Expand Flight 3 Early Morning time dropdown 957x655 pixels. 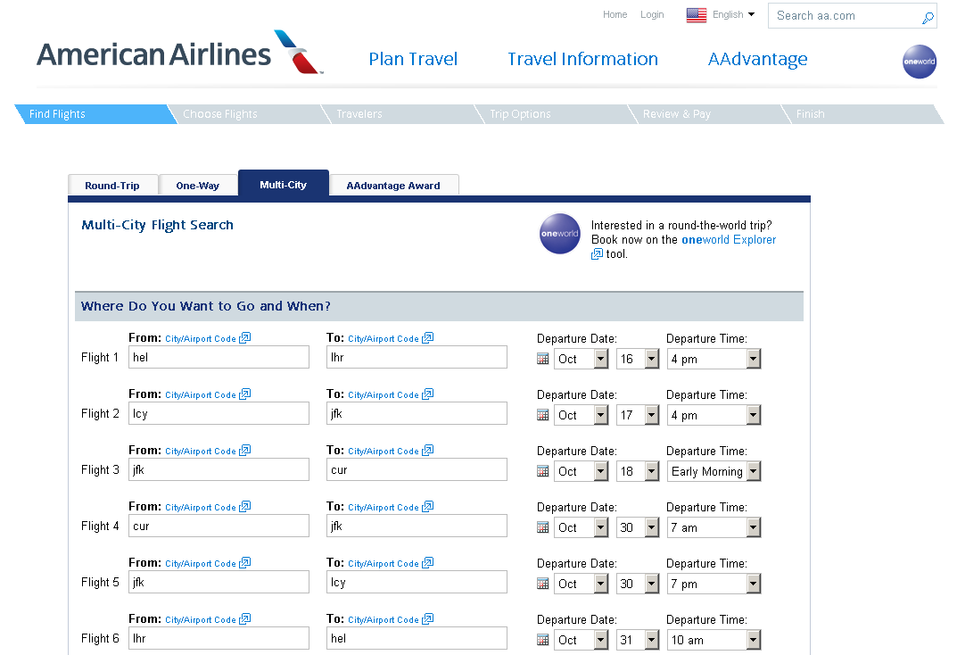pyautogui.click(x=754, y=471)
